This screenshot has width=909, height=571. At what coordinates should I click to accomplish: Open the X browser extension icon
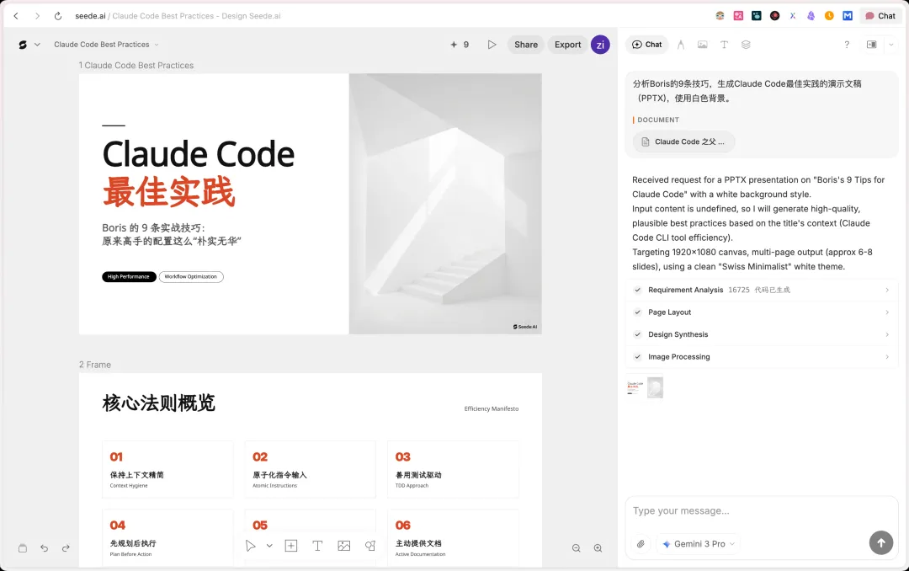pyautogui.click(x=793, y=16)
